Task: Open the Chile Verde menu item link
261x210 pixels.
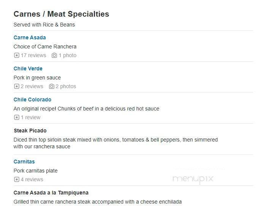Action: pos(28,68)
